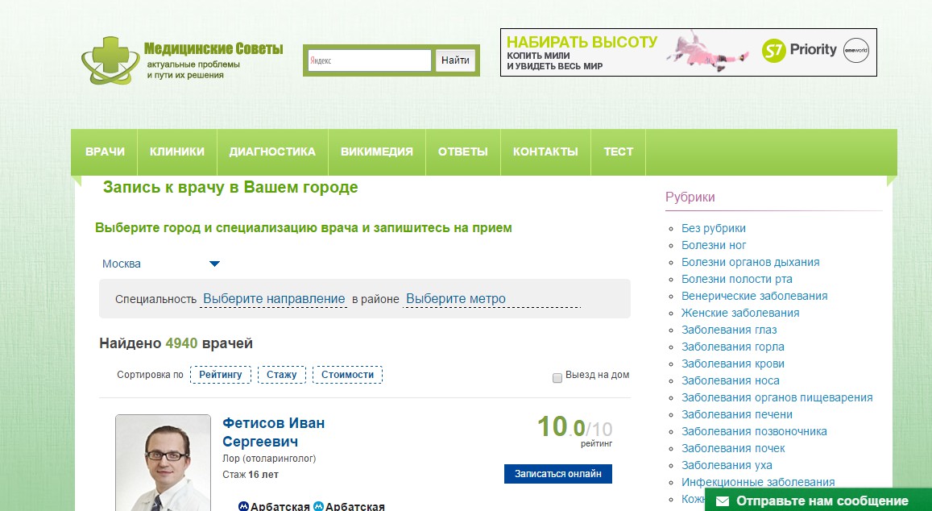Click the first Arbatskaya metro station icon
Screen dimensions: 932x511
244,507
